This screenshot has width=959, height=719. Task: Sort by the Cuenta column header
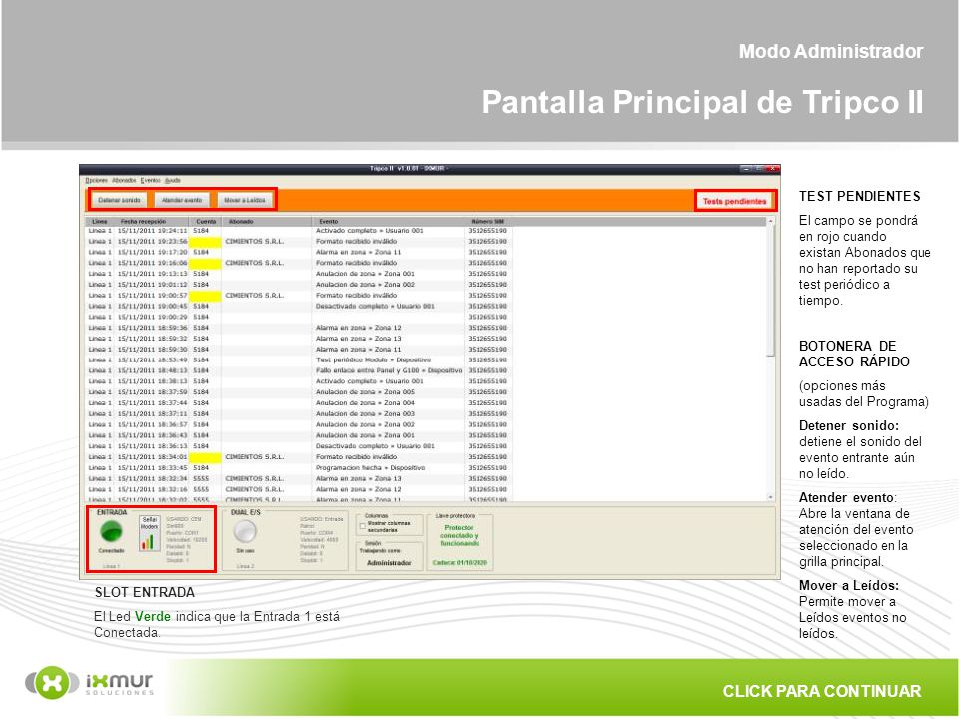(x=206, y=222)
